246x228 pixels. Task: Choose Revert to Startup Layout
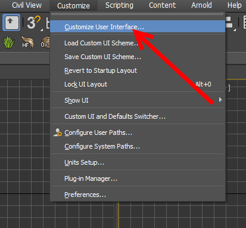tap(138, 70)
